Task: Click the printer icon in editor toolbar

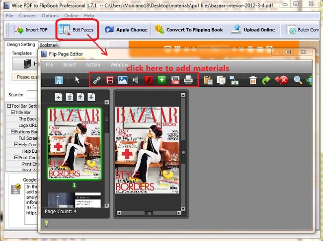Action: coord(188,80)
